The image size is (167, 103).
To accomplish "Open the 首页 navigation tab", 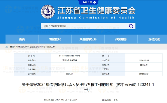I will coord(22,39).
